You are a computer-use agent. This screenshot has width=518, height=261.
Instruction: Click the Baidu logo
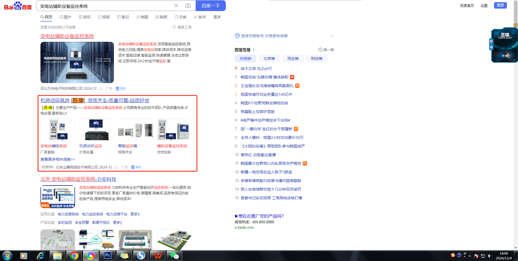tap(18, 6)
